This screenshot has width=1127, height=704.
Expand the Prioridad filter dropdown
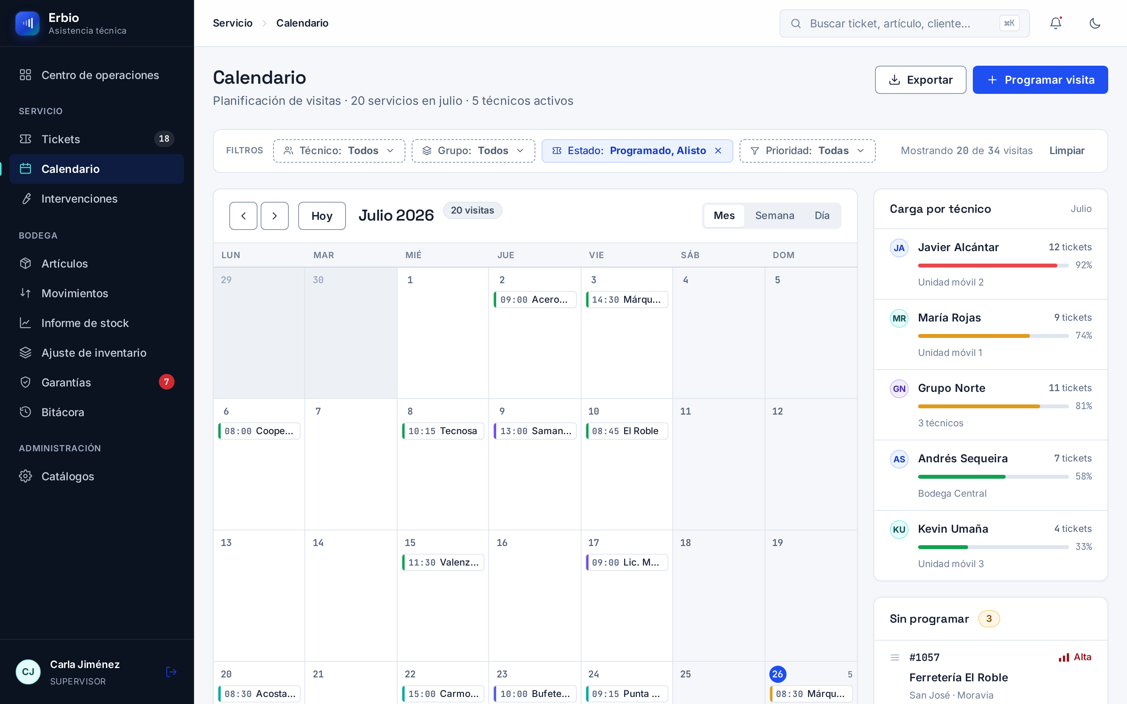pyautogui.click(x=807, y=151)
